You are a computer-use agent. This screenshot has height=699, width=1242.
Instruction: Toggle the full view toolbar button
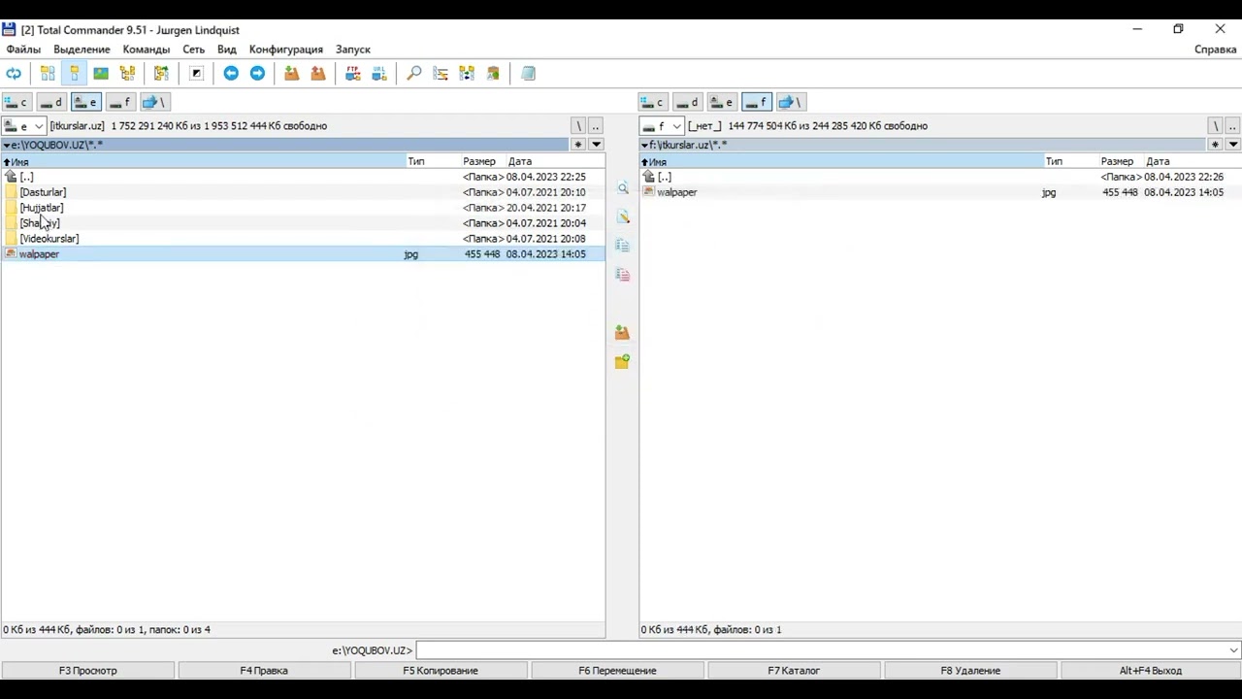tap(74, 74)
